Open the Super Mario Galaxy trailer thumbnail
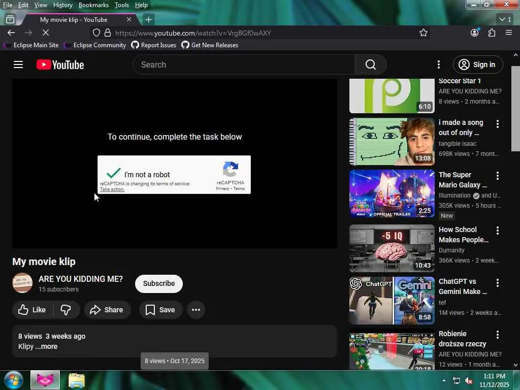Viewport: 520px width, 390px height. (392, 193)
